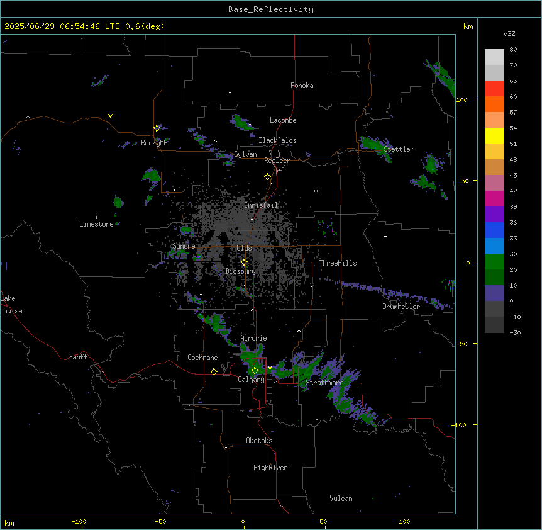Screen dimensions: 542x530
Task: Click the HighRiver town label
Action: click(270, 468)
